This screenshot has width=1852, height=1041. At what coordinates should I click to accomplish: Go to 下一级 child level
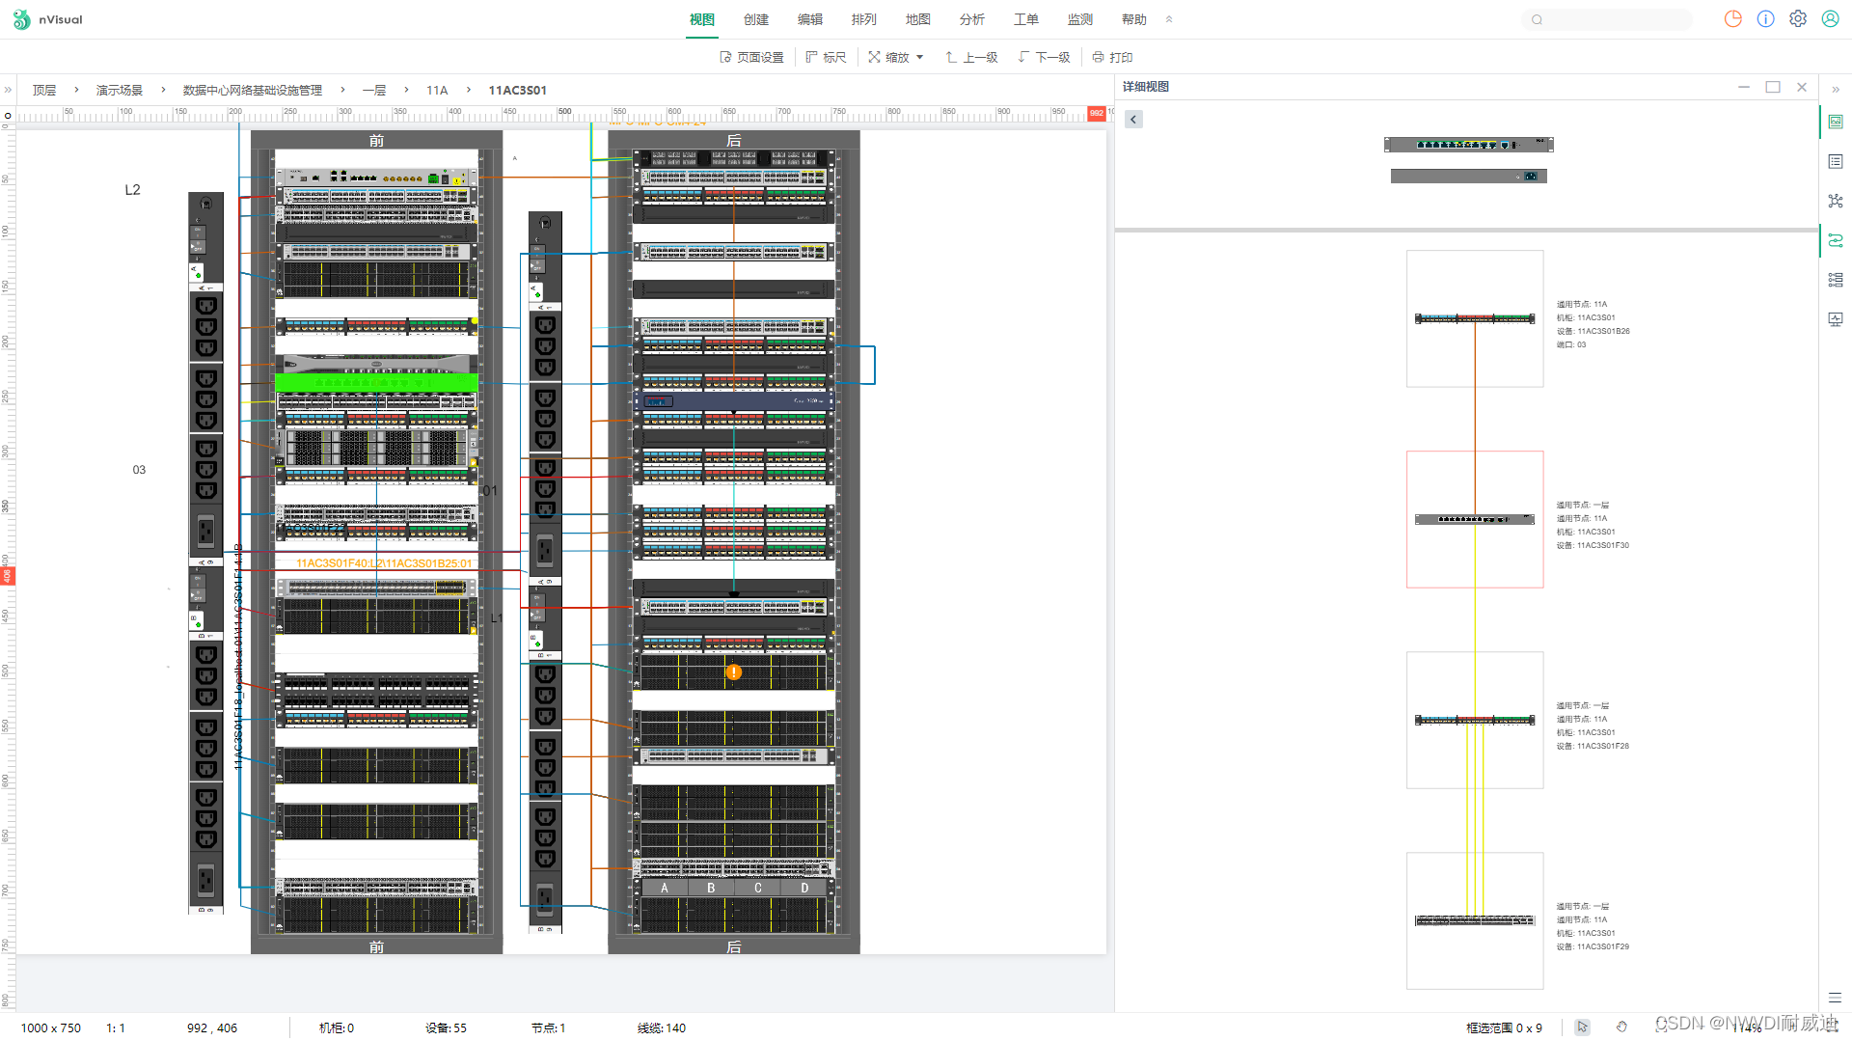click(x=1044, y=57)
